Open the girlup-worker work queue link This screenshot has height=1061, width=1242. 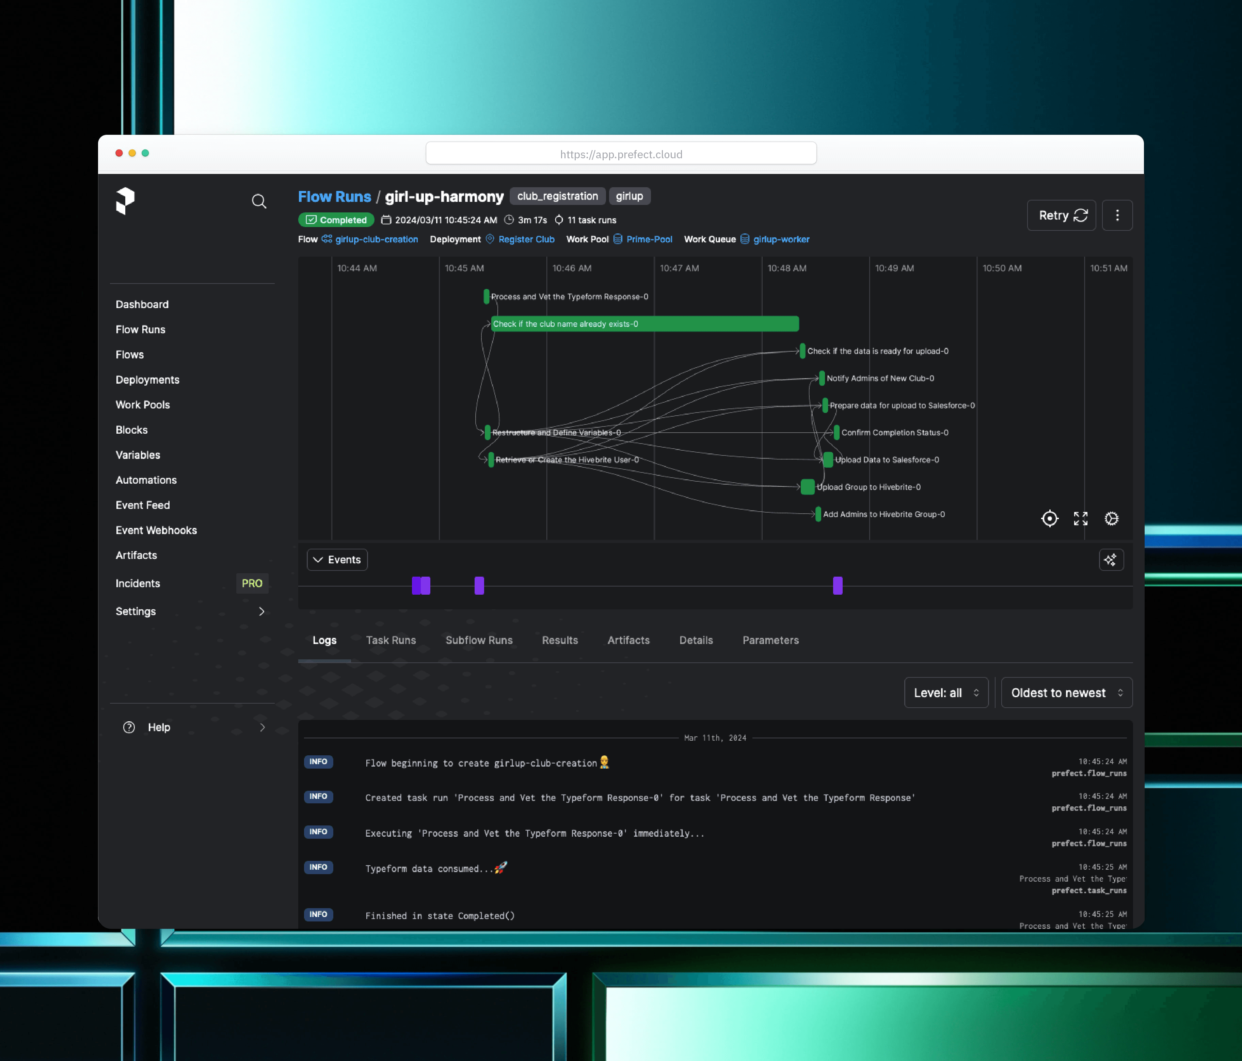click(781, 239)
